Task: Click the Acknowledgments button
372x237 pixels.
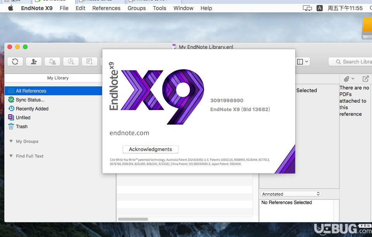Action: click(x=151, y=149)
